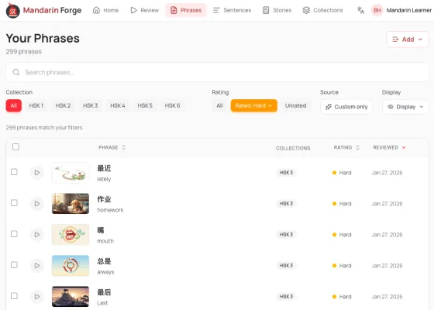
Task: Open thumbnail for 总是 always
Action: (x=71, y=266)
